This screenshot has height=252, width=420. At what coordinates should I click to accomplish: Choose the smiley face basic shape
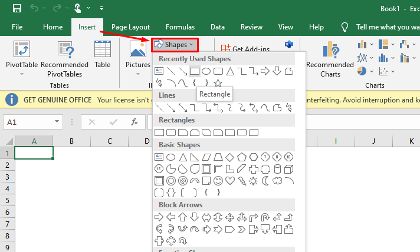(x=218, y=180)
